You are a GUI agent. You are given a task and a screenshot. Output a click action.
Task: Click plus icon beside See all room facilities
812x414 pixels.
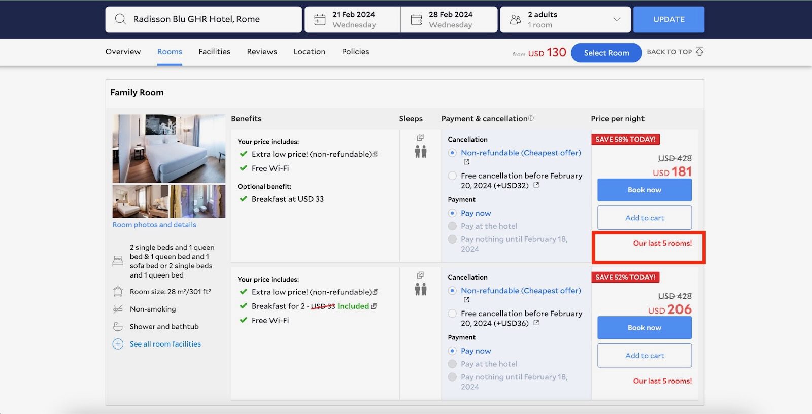point(118,344)
